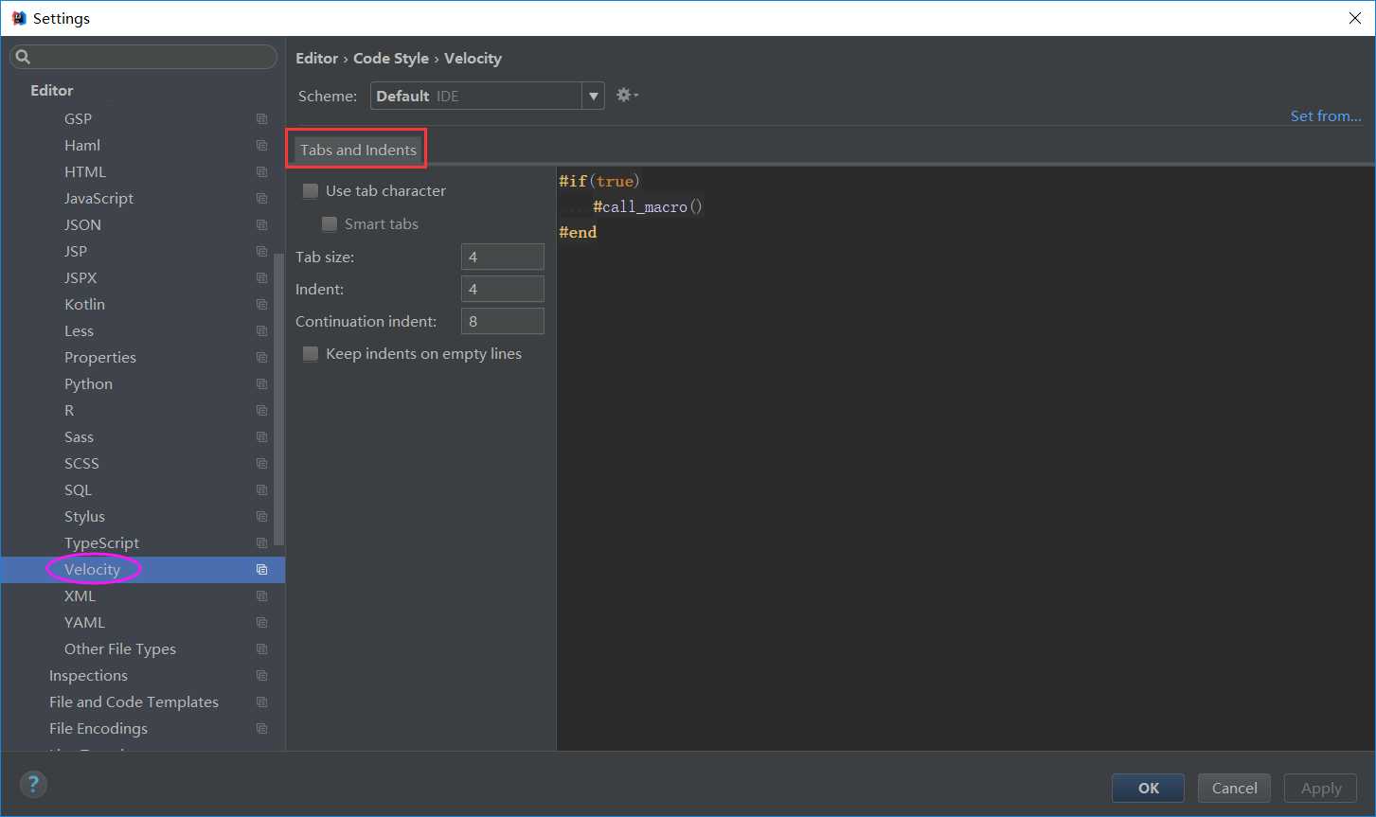Viewport: 1376px width, 817px height.
Task: Click the Indent value field
Action: [503, 289]
